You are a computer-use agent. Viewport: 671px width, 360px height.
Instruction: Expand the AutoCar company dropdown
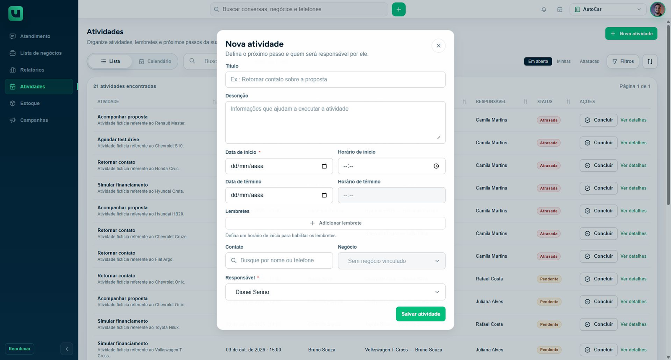(608, 9)
